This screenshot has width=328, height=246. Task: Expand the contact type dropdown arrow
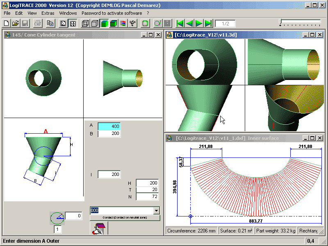[x=156, y=210]
